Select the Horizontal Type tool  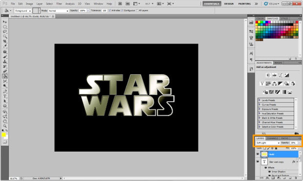click(5, 96)
